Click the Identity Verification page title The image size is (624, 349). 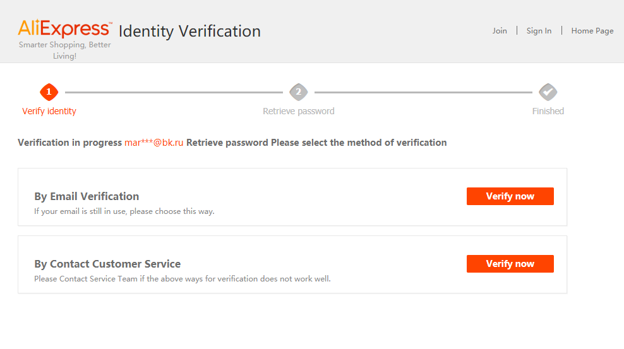coord(189,31)
